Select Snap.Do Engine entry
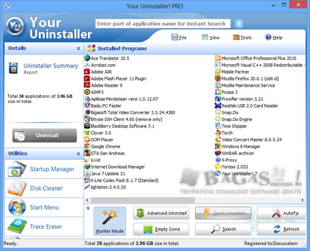The image size is (310, 251). tap(234, 119)
